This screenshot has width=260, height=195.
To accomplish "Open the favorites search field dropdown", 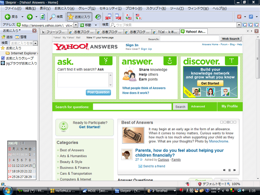I will pos(35,43).
